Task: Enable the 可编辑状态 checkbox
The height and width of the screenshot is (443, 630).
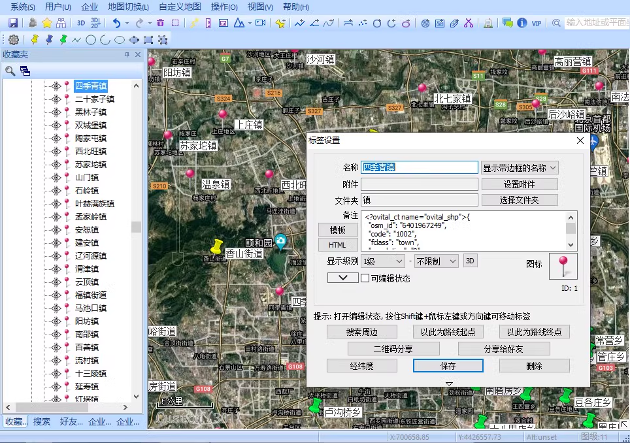Action: [x=365, y=278]
